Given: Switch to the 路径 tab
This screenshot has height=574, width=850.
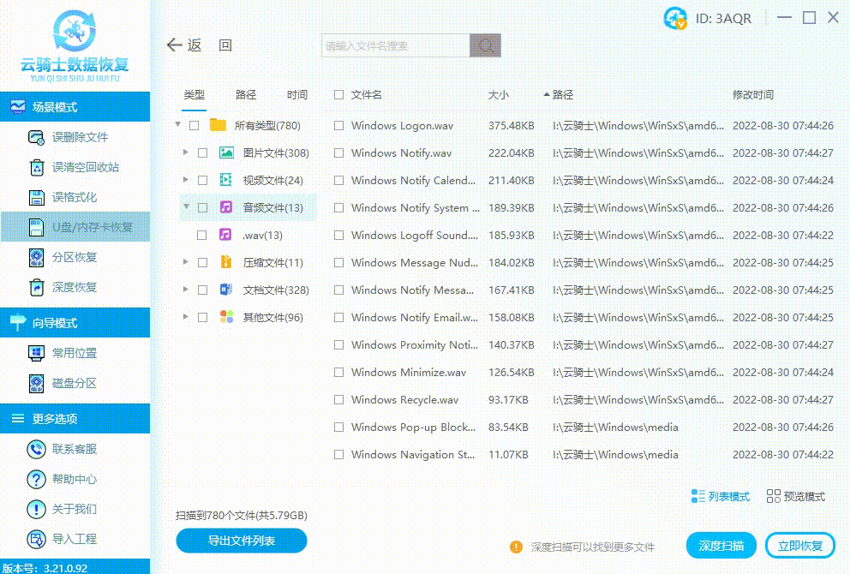Looking at the screenshot, I should coord(246,95).
